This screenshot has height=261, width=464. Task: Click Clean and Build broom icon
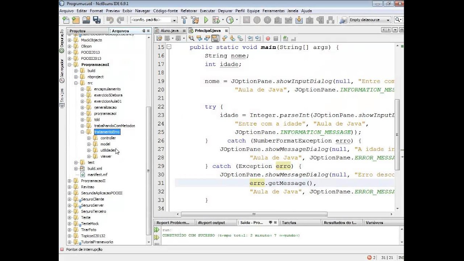tap(195, 20)
